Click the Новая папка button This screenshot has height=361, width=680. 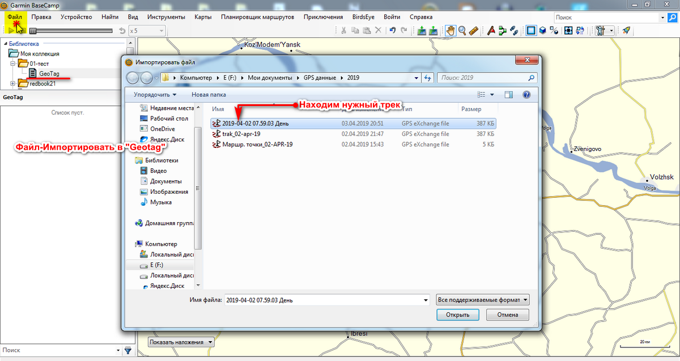click(209, 95)
